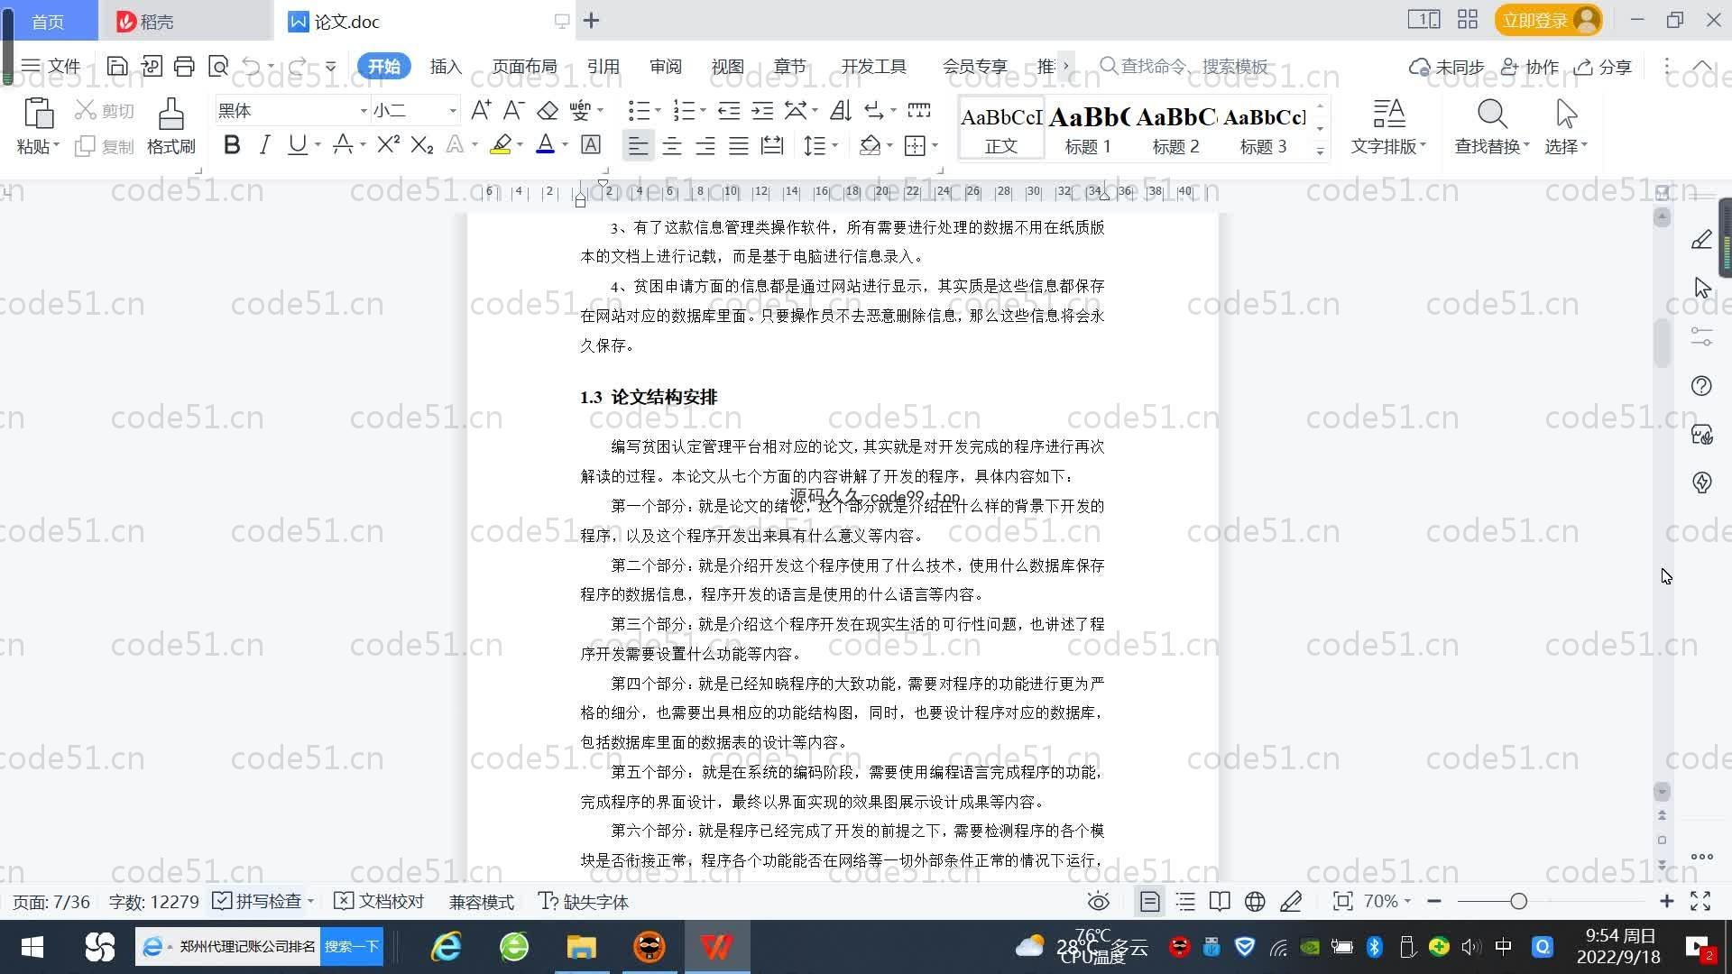Toggle page view layout in status bar
Viewport: 1732px width, 974px height.
[1149, 901]
